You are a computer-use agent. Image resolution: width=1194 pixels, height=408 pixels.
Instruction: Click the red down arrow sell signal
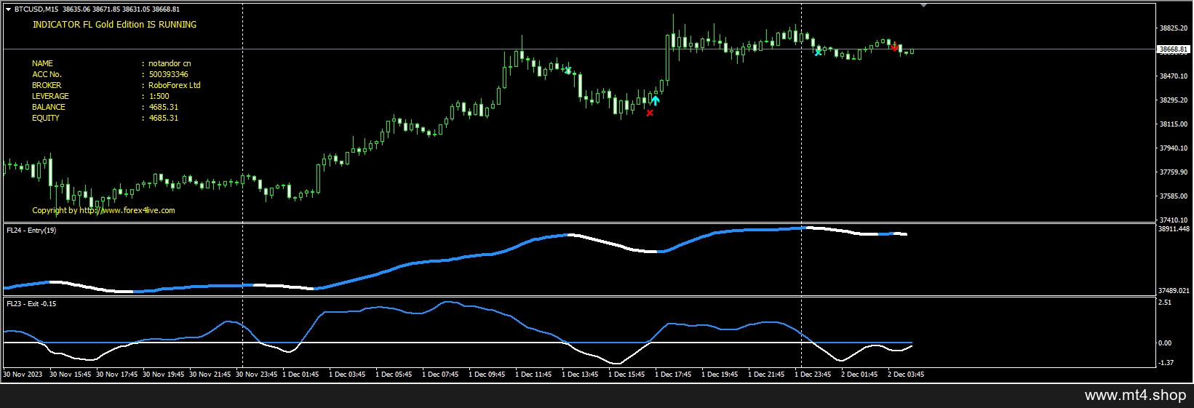point(894,47)
